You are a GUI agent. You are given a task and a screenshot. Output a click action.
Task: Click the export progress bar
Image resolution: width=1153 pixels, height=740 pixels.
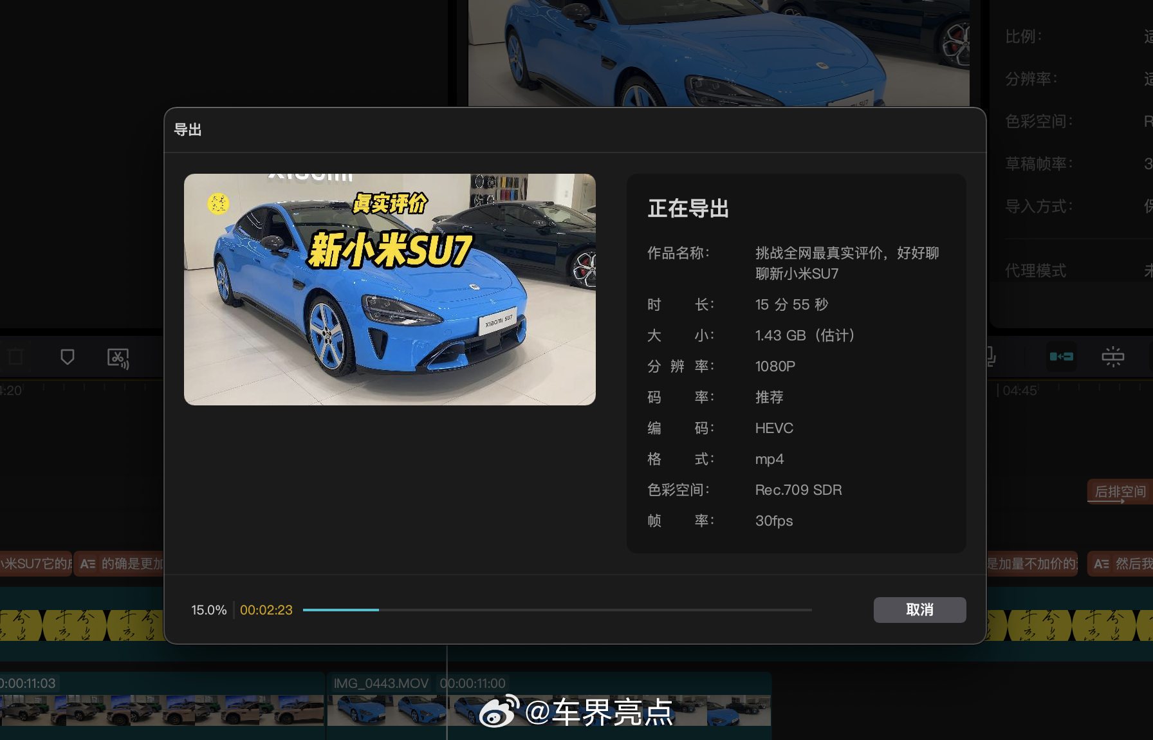[557, 609]
